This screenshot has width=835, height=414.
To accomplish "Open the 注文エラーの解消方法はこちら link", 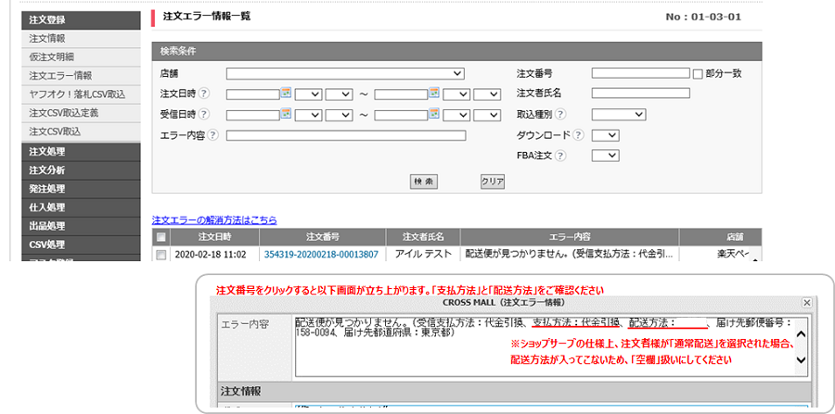I will (214, 220).
